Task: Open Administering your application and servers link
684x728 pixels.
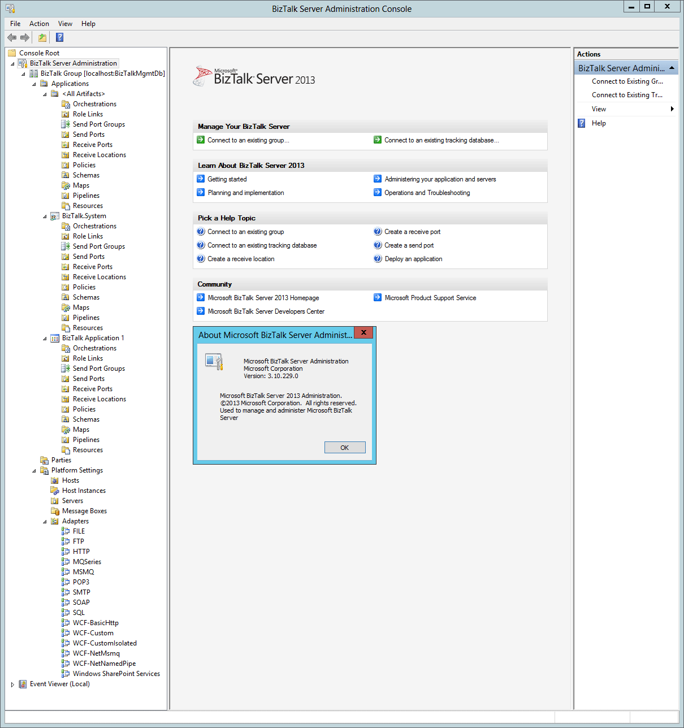Action: 440,179
